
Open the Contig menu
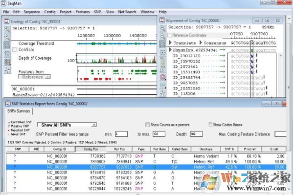[x=50, y=12]
